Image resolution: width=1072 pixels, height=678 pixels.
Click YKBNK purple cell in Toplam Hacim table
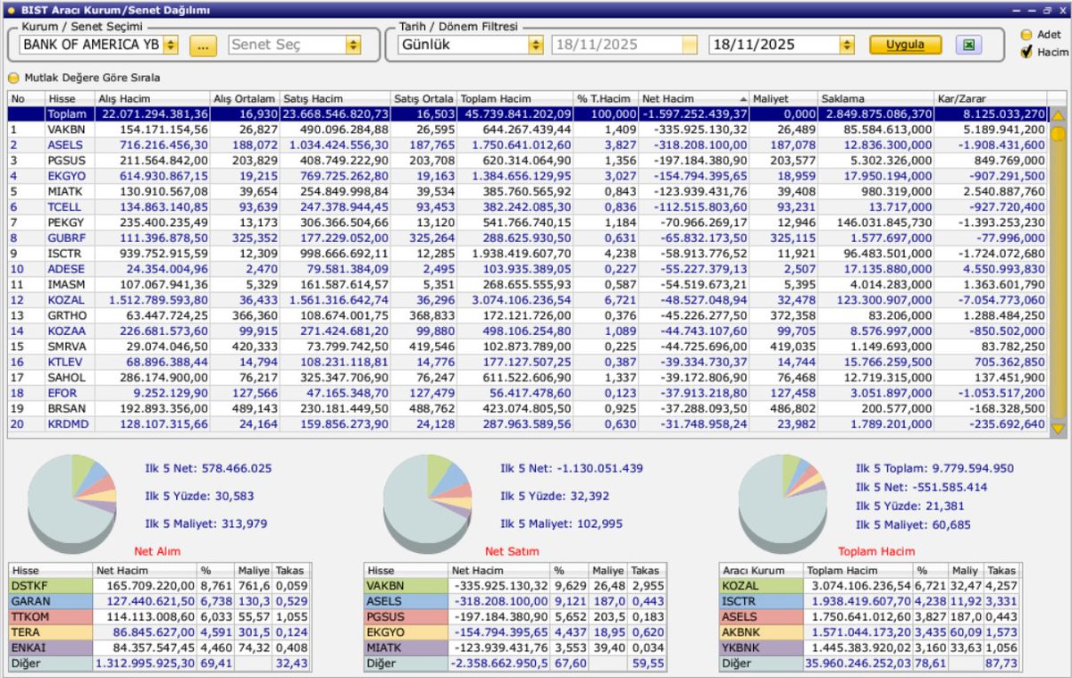pos(761,647)
